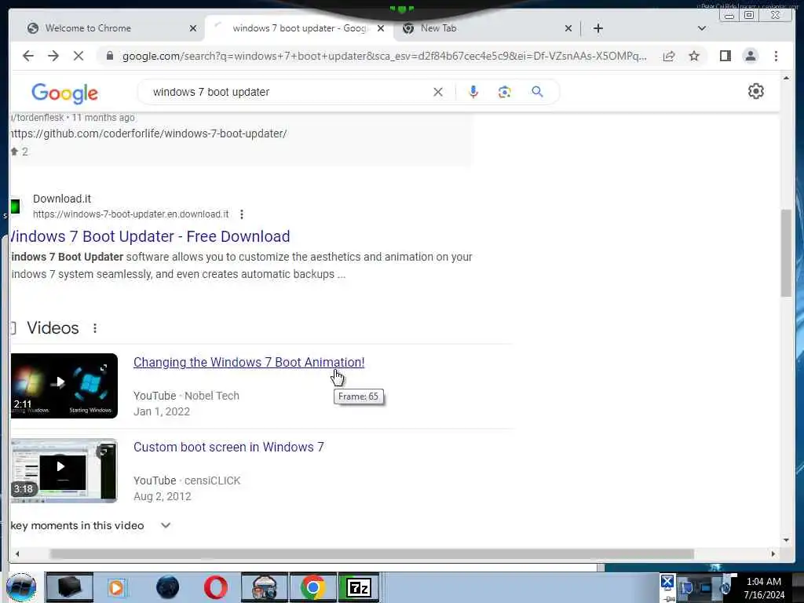804x603 pixels.
Task: Open Google quick settings gear
Action: pos(756,91)
